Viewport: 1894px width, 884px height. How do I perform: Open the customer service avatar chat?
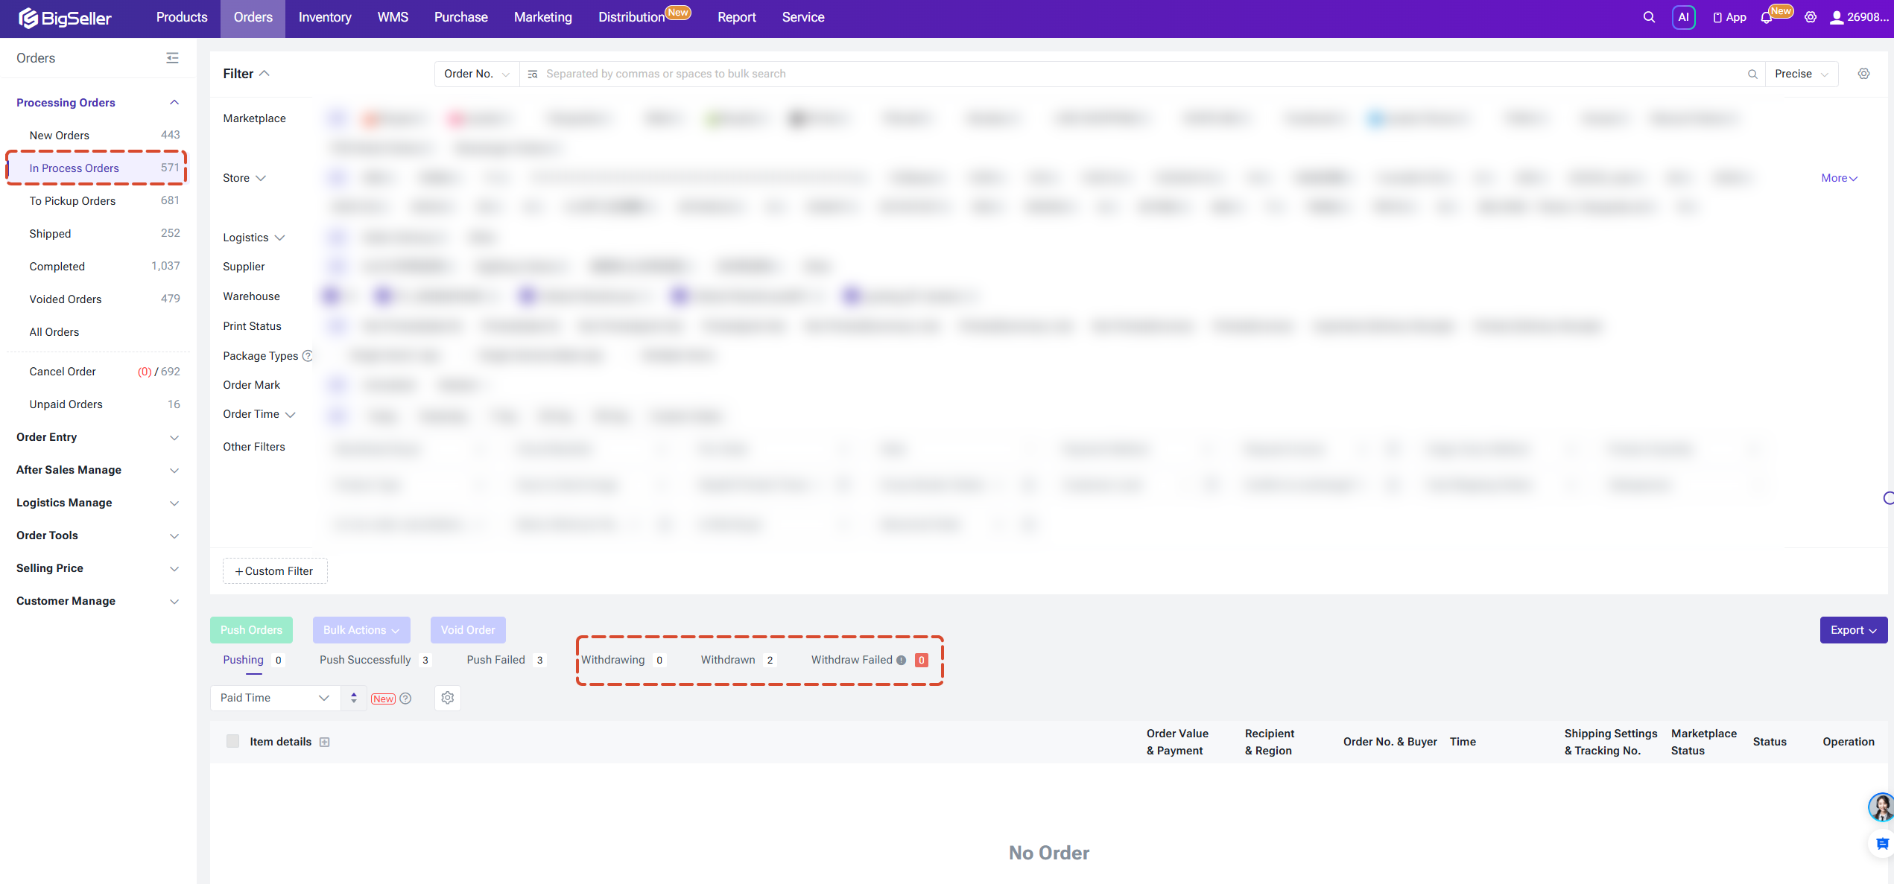tap(1880, 807)
